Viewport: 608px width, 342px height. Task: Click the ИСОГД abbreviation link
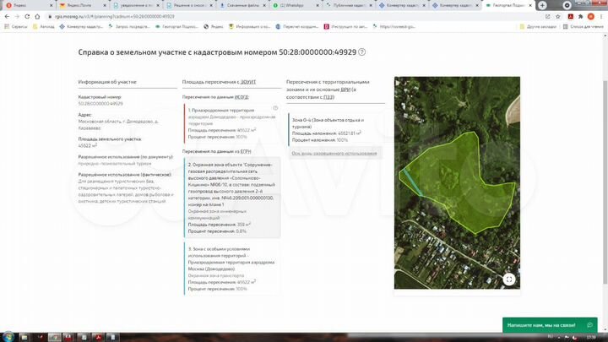coord(242,97)
